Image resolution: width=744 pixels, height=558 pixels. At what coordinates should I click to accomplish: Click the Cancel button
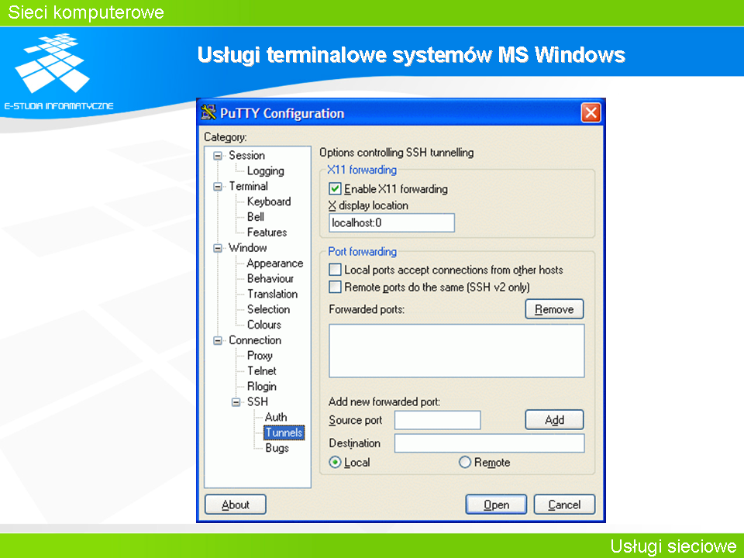pos(564,505)
